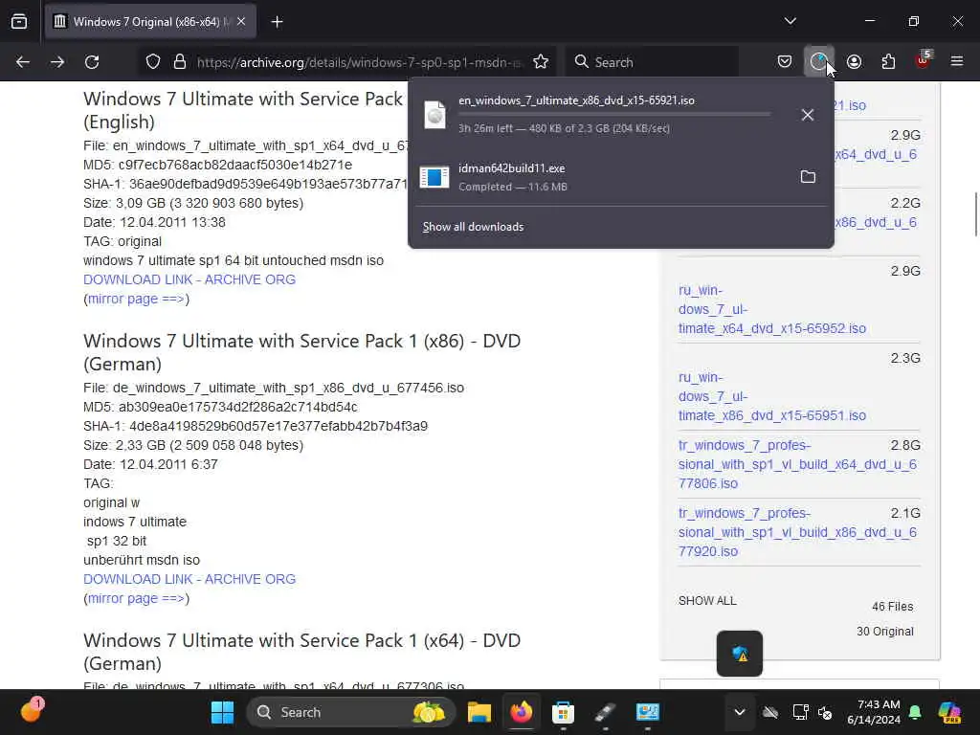Show hidden system tray icons
Screen dimensions: 980x735
[x=740, y=712]
